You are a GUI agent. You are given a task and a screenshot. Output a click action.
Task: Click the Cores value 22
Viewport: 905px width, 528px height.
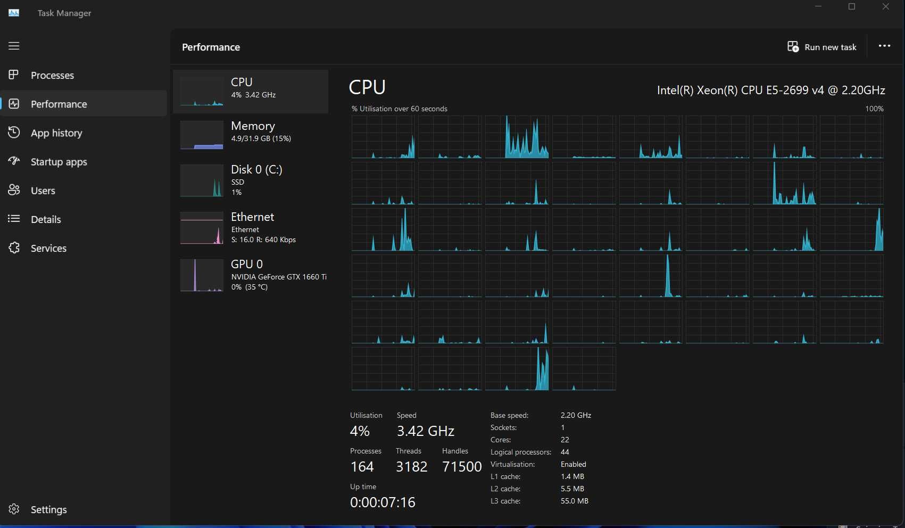tap(565, 440)
